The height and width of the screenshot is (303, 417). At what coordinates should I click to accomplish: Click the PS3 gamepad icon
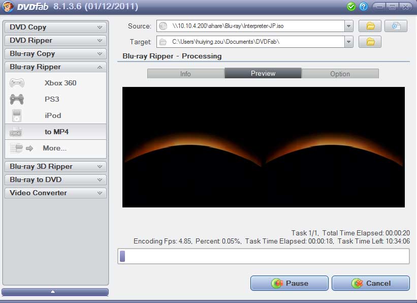tap(17, 99)
